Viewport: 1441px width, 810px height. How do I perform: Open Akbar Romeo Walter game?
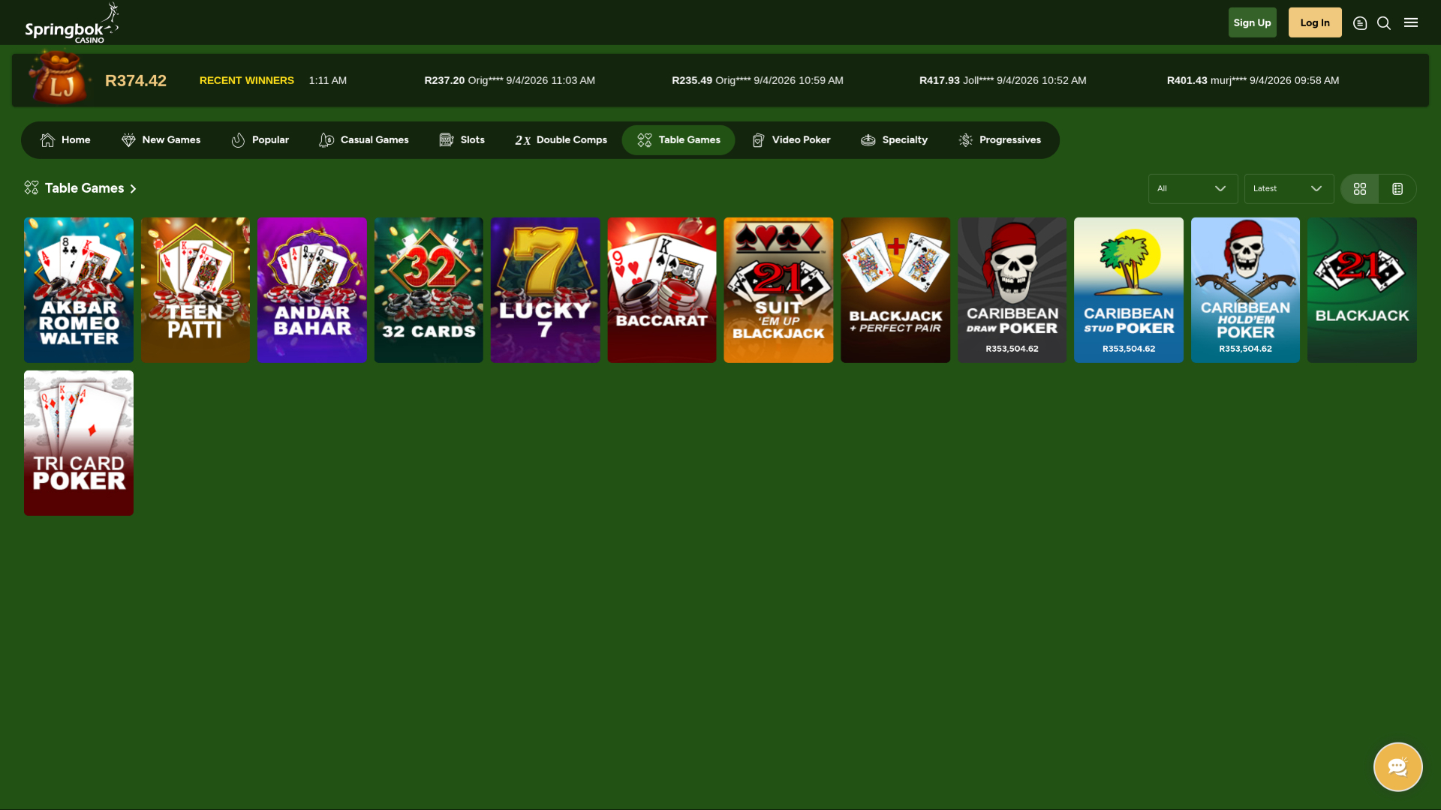click(x=79, y=290)
